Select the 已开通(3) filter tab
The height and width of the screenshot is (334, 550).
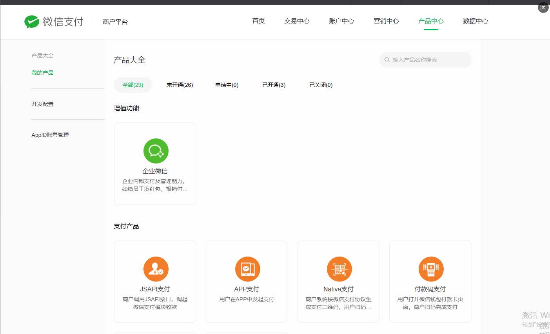pyautogui.click(x=274, y=85)
